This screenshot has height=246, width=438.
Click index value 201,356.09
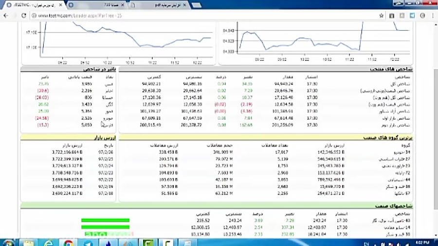point(283,125)
